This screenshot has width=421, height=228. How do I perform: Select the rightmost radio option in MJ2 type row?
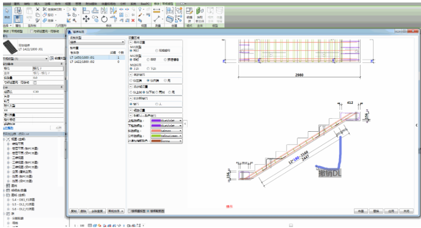(x=165, y=59)
